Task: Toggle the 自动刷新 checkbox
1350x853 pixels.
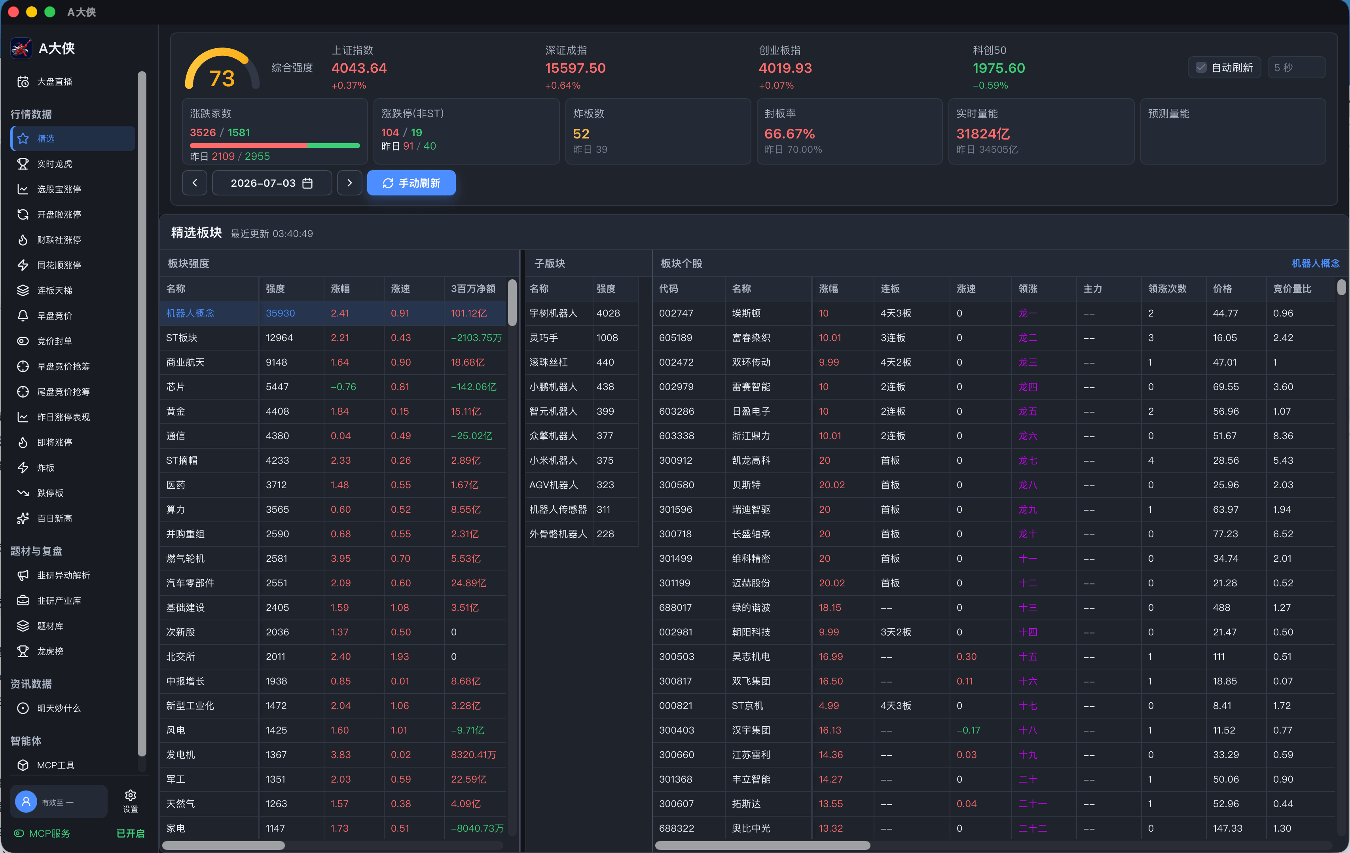Action: click(x=1201, y=67)
